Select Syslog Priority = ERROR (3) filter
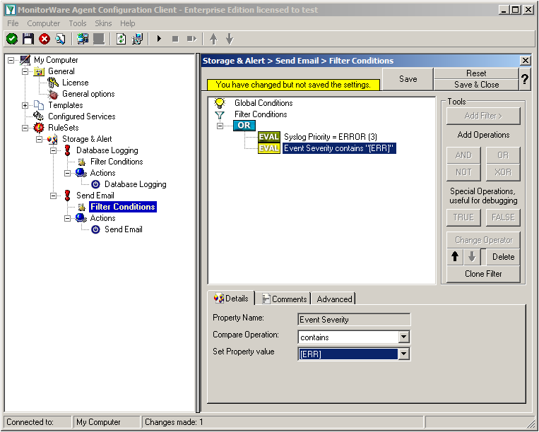539x432 pixels. (331, 137)
